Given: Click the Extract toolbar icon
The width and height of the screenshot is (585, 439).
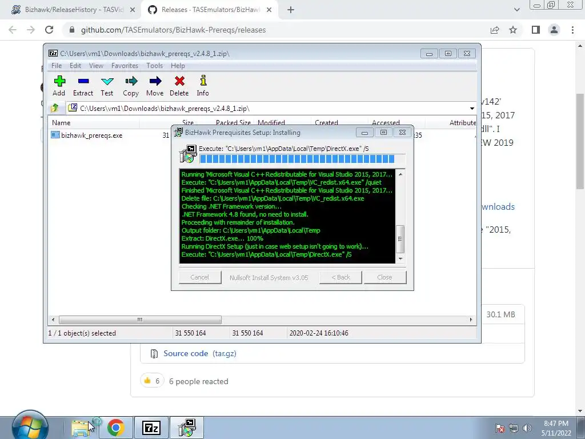Looking at the screenshot, I should 83,86.
